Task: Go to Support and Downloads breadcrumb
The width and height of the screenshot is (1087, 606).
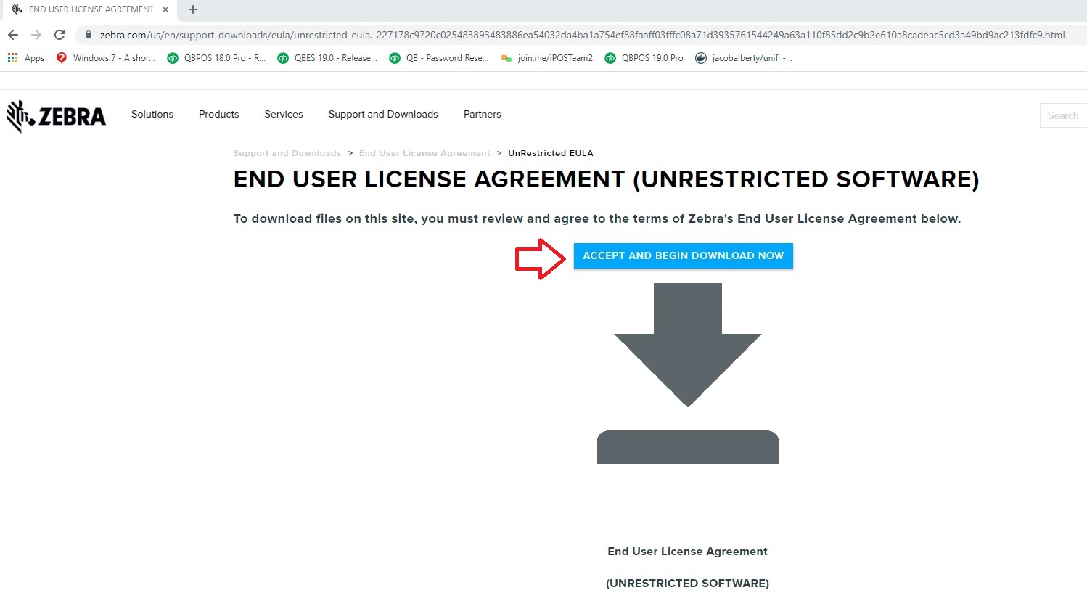Action: [287, 153]
